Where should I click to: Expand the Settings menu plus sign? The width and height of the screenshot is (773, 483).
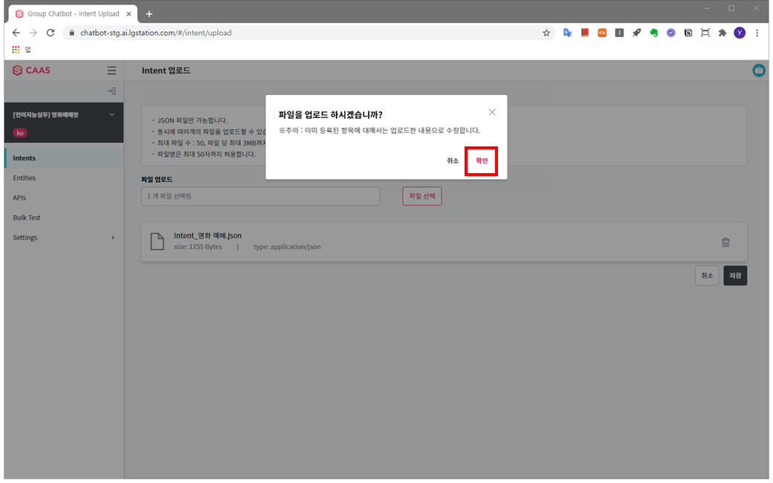113,238
